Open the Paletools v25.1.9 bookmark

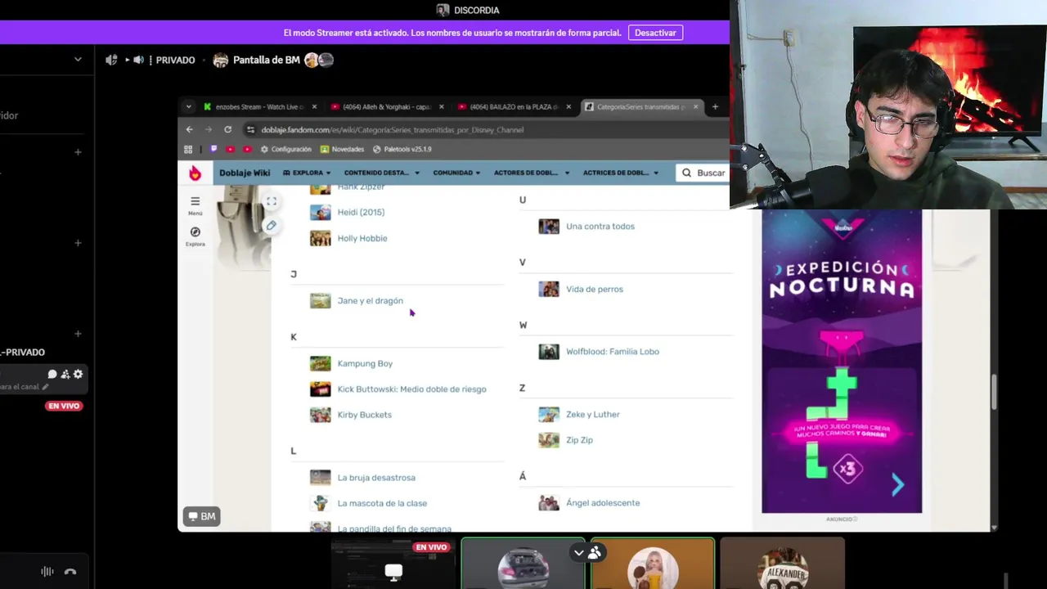(x=402, y=149)
